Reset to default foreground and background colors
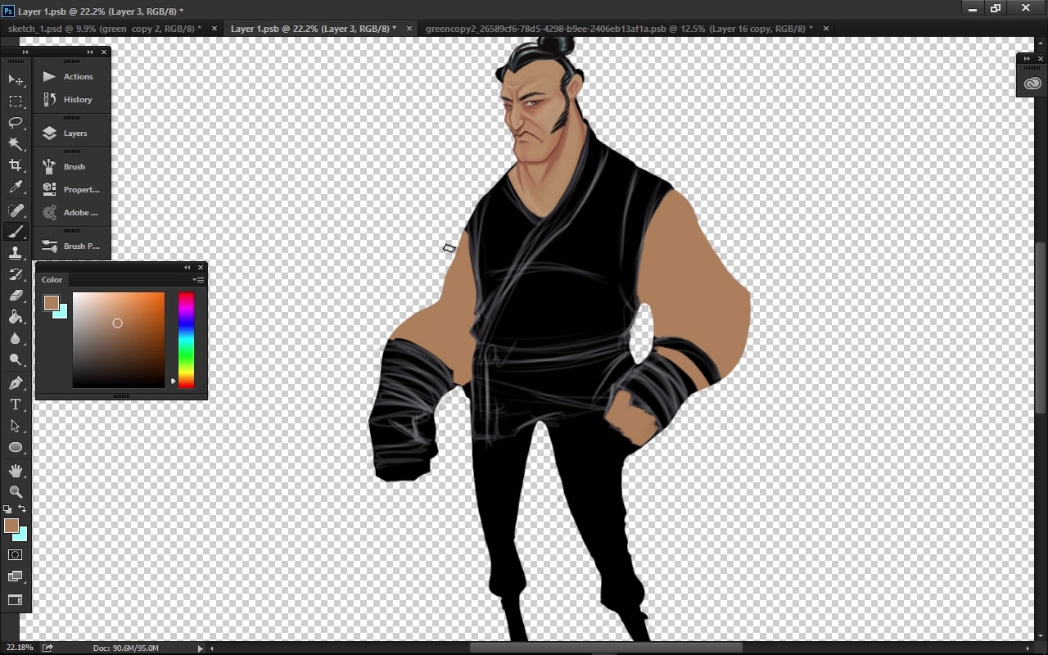Screen dimensions: 1048x655 click(x=7, y=509)
